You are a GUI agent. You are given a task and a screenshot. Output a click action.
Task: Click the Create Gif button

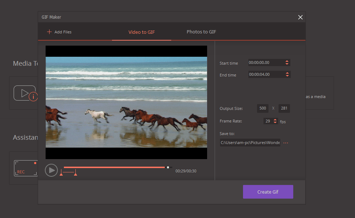pyautogui.click(x=268, y=192)
